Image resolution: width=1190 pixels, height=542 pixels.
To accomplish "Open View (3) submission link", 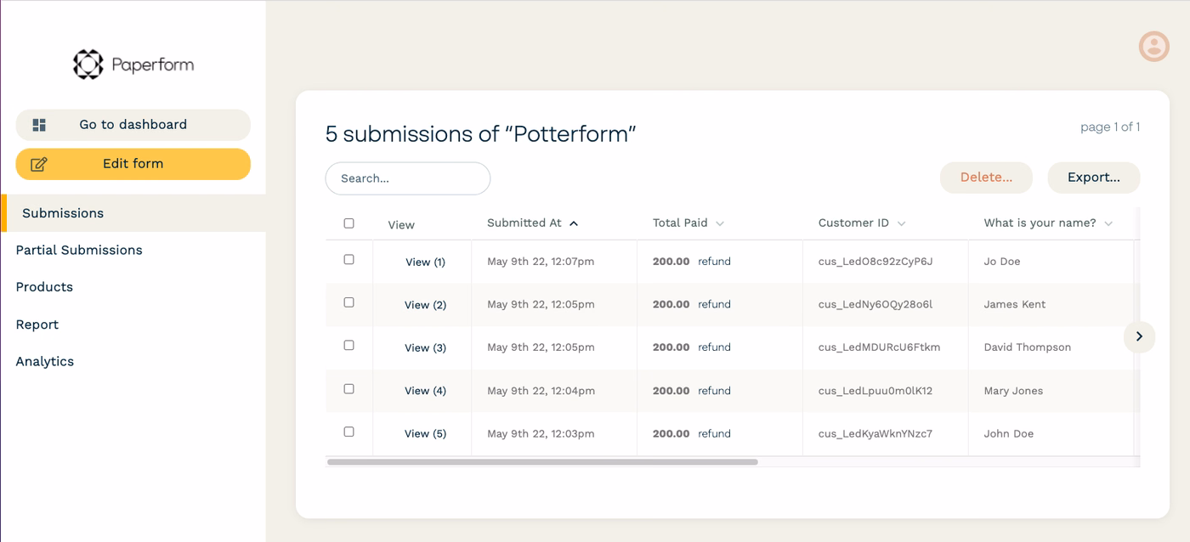I will [x=424, y=347].
